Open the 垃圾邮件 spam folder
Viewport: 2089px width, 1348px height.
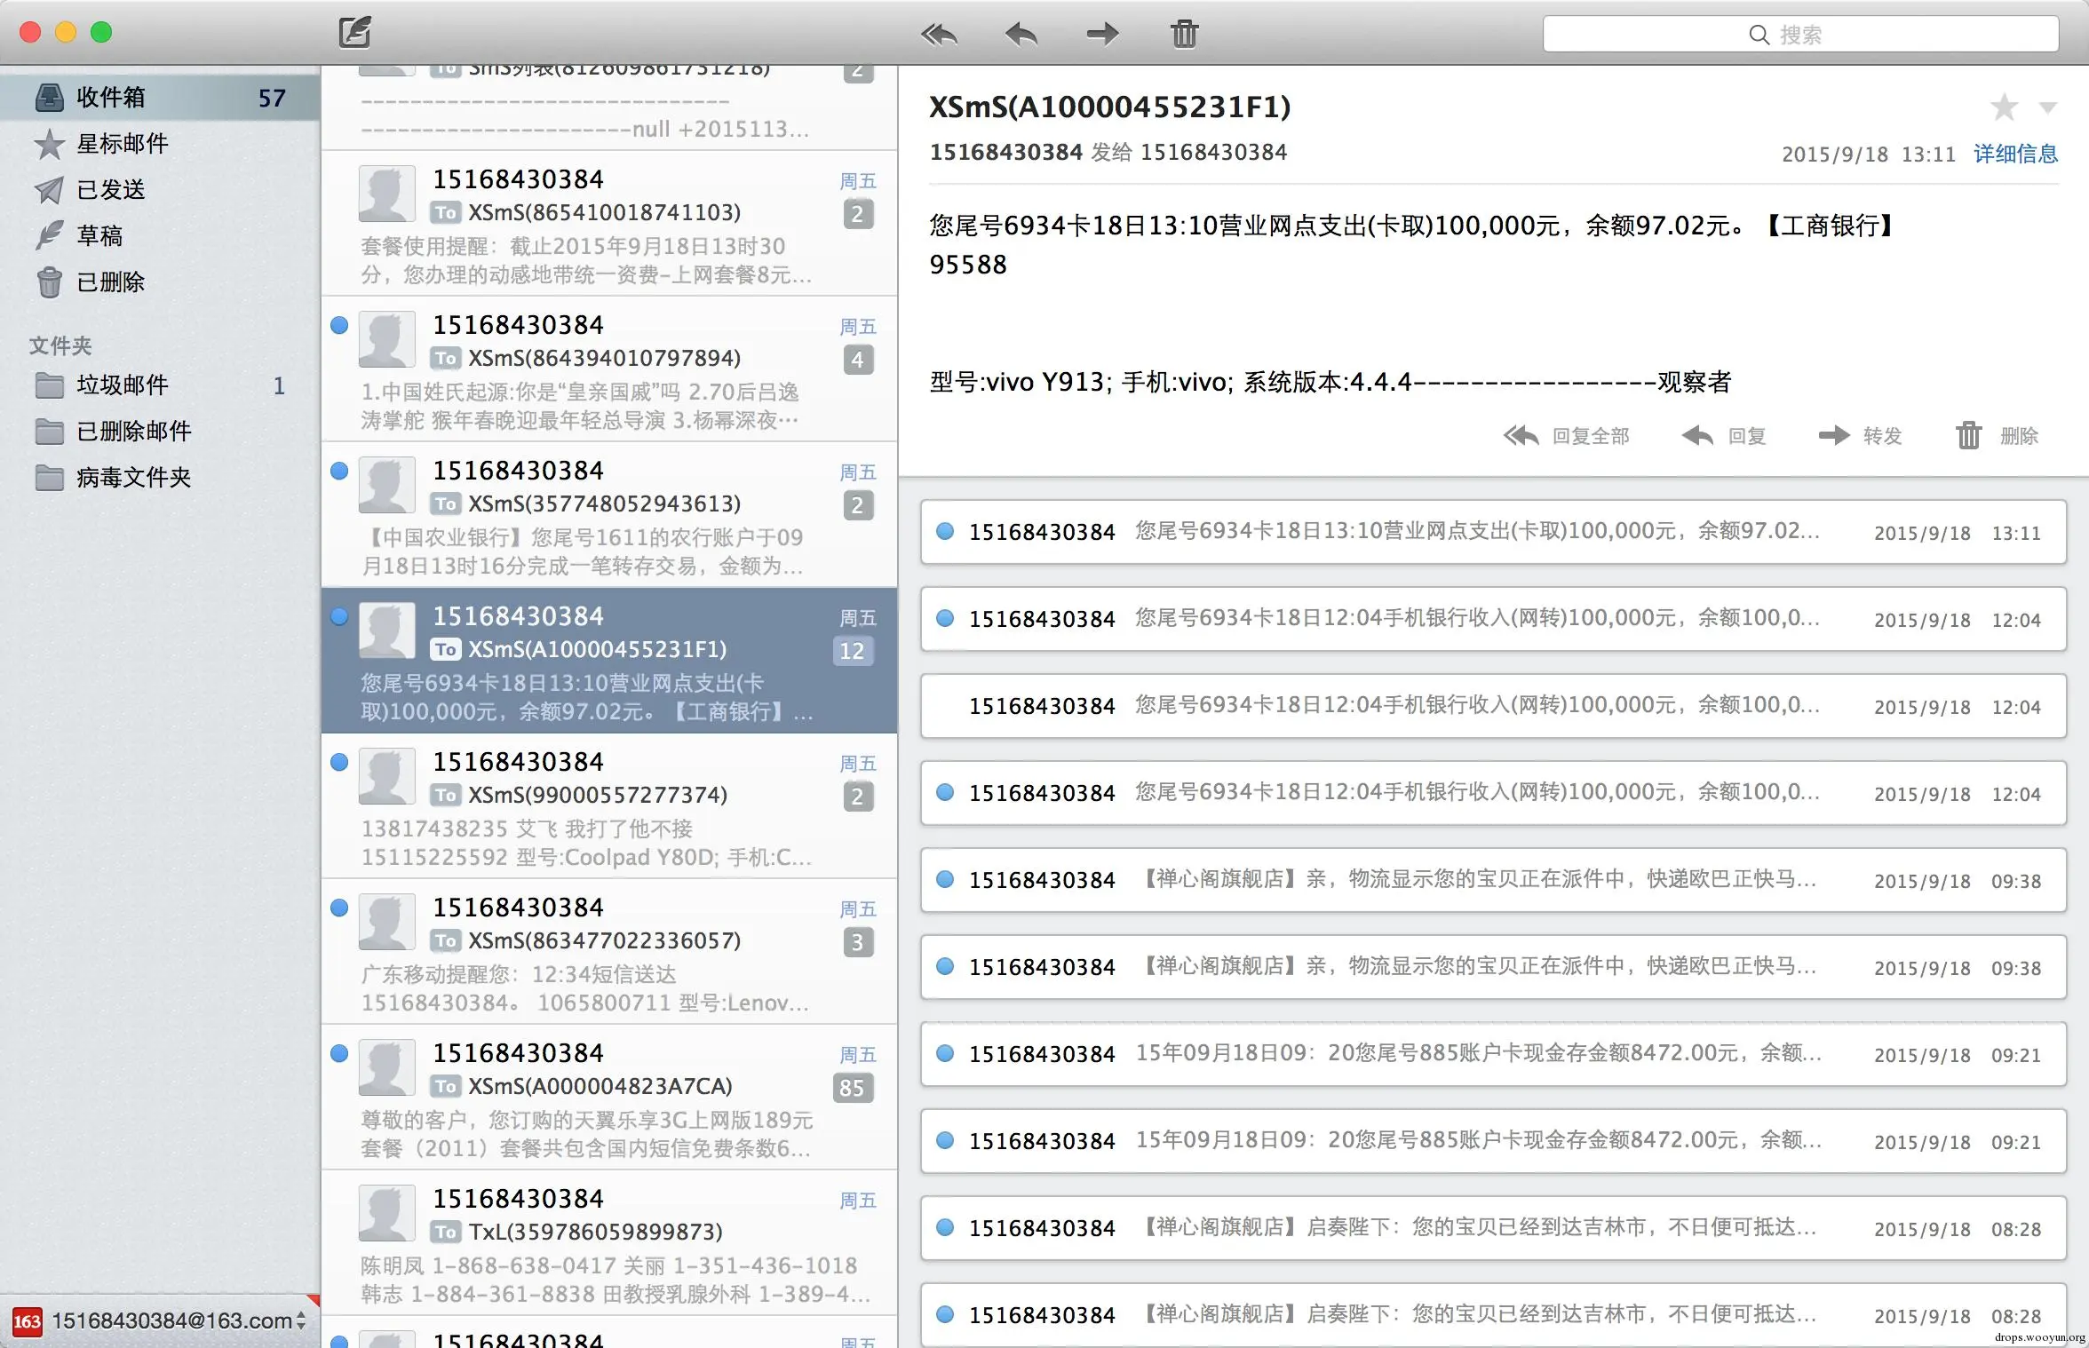coord(123,385)
